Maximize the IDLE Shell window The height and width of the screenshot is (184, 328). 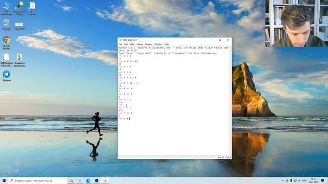(220, 40)
